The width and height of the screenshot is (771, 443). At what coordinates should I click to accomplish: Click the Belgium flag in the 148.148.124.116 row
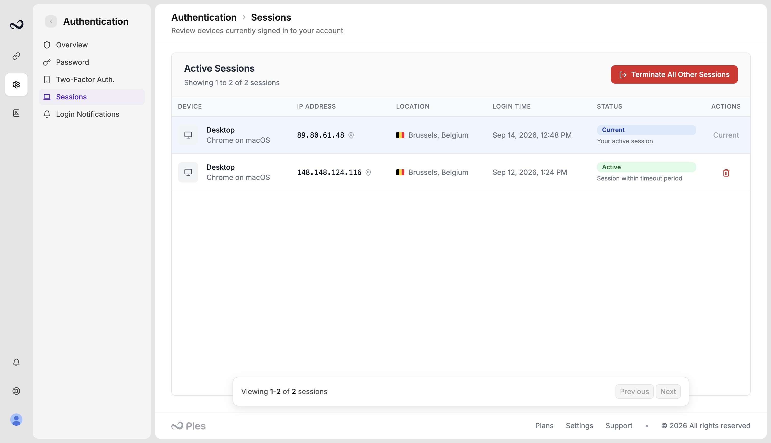[400, 172]
